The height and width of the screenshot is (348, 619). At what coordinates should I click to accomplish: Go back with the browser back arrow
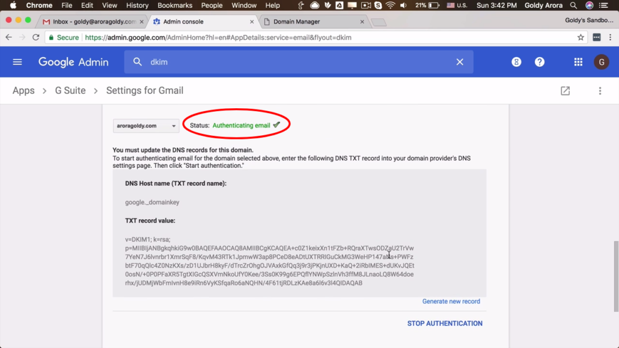click(8, 37)
